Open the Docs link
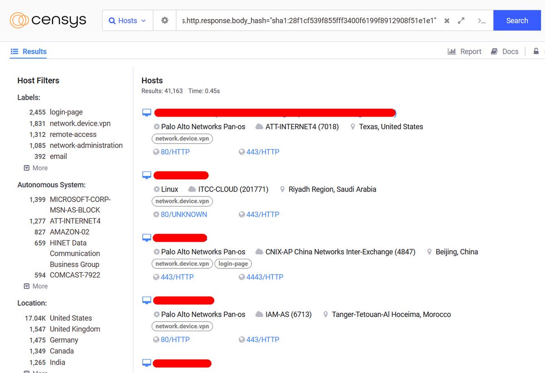The width and height of the screenshot is (545, 373). tap(505, 51)
